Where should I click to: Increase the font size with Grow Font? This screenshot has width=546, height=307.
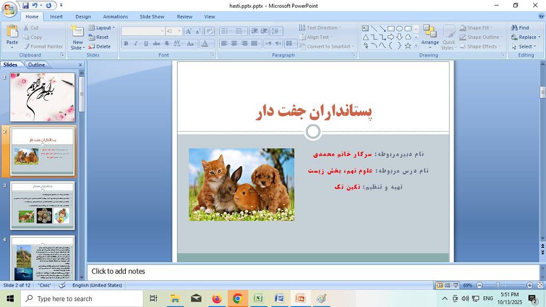189,31
